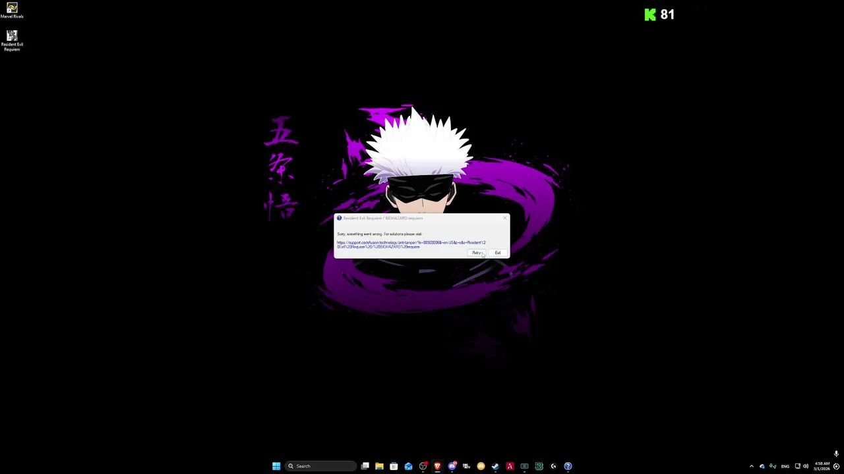
Task: Open the Resident Evil Requiem desktop shortcut
Action: (x=12, y=41)
